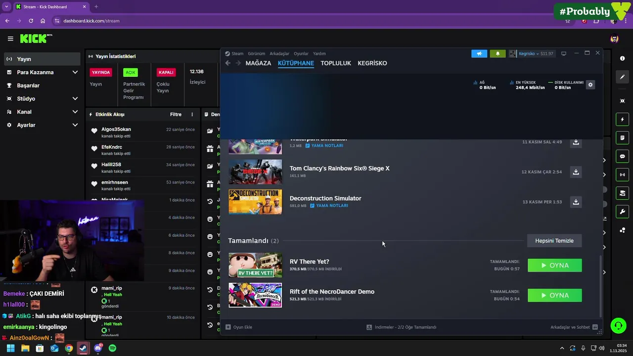Switch to MAĞAZA tab in Steam
Screen dimensions: 633x356
(258, 63)
